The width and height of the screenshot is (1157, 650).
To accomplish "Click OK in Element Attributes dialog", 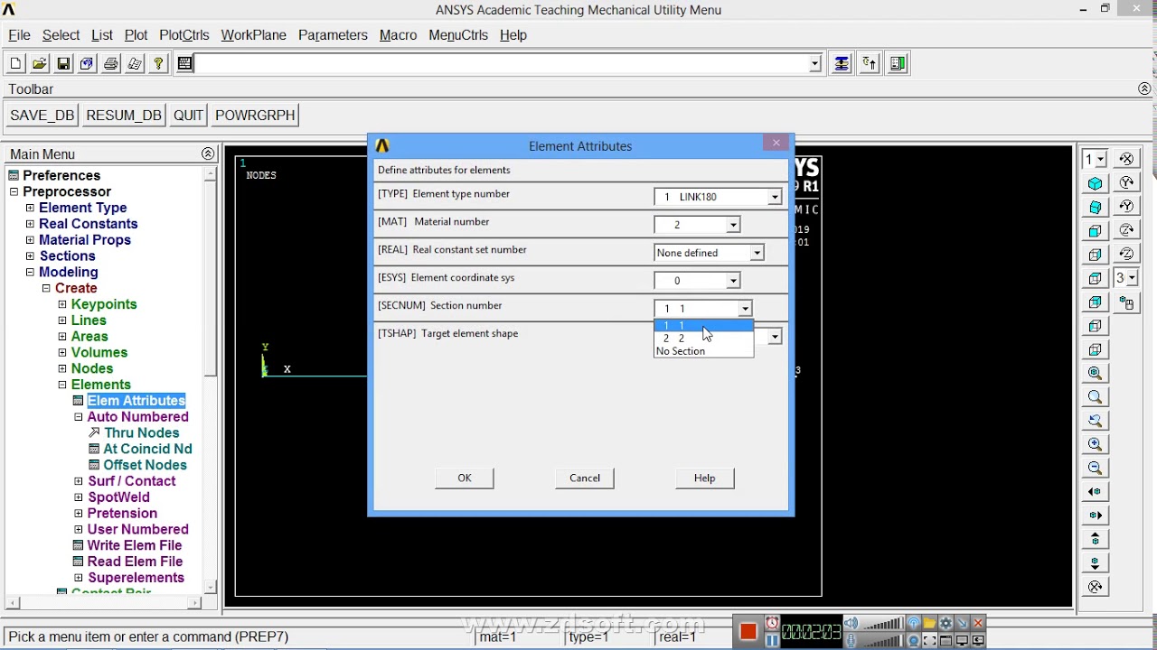I will (x=465, y=478).
